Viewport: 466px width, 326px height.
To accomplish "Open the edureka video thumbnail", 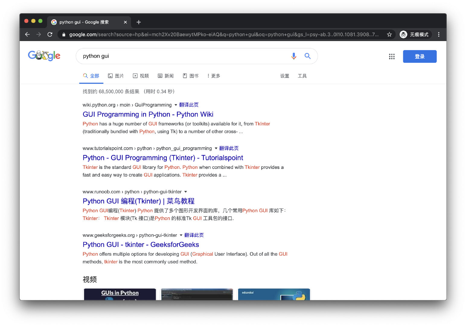I will click(274, 294).
